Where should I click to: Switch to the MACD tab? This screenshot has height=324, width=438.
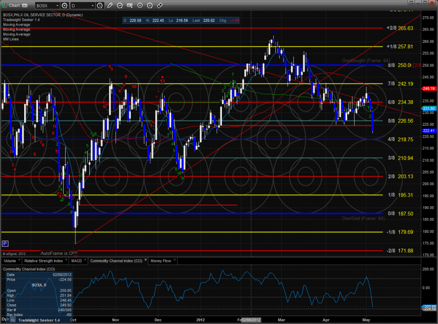pyautogui.click(x=76, y=260)
